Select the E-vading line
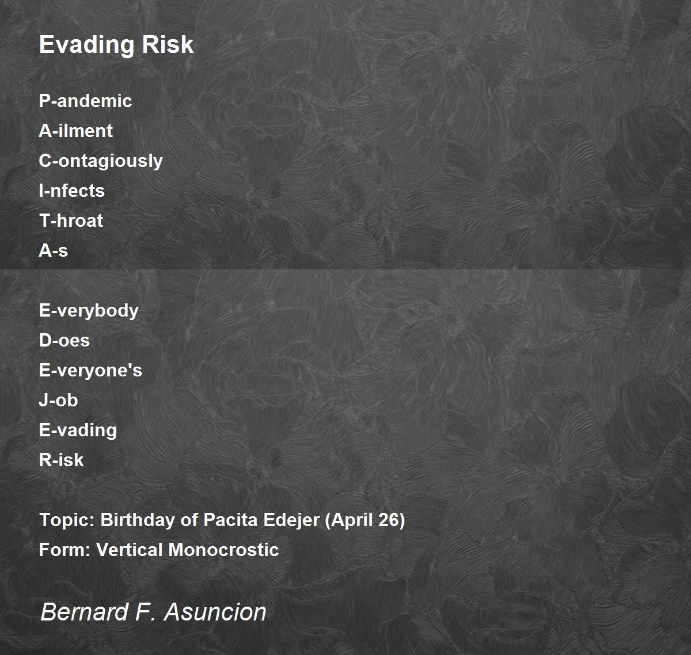The width and height of the screenshot is (691, 655). coord(78,431)
